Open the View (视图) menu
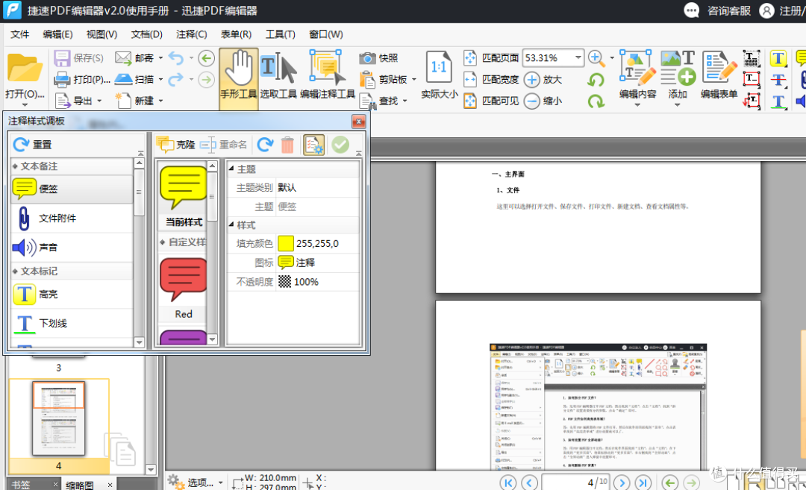Image resolution: width=806 pixels, height=490 pixels. tap(101, 34)
